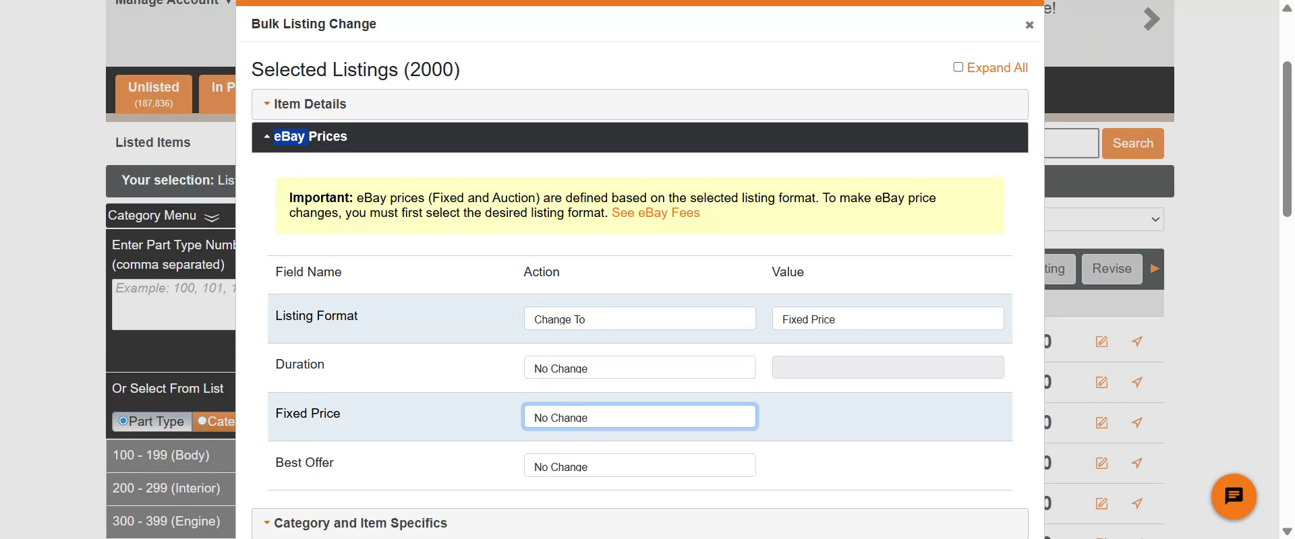1295x539 pixels.
Task: Click the Field Name column header
Action: [x=308, y=272]
